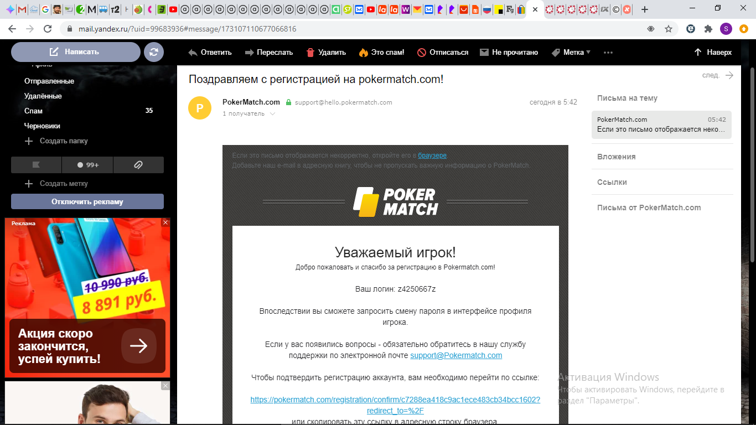Filter by flagged messages with the flag icon

pyautogui.click(x=37, y=165)
